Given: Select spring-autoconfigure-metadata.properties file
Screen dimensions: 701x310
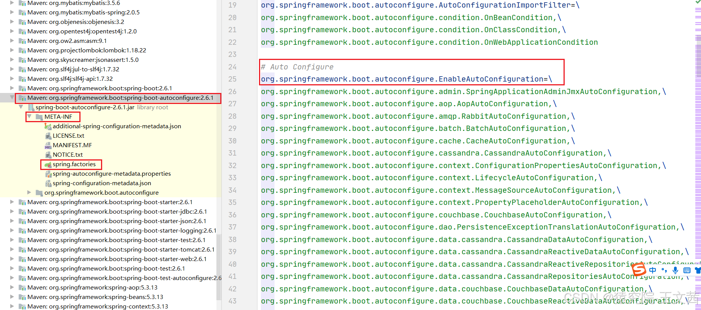Looking at the screenshot, I should click(112, 174).
